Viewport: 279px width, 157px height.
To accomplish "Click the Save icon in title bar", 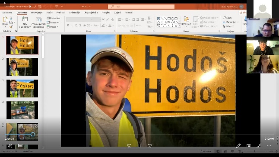I will (x=39, y=6).
